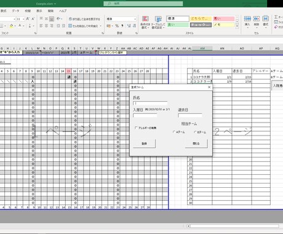Click the AutoSum sigma icon
The image size is (283, 234).
[276, 17]
